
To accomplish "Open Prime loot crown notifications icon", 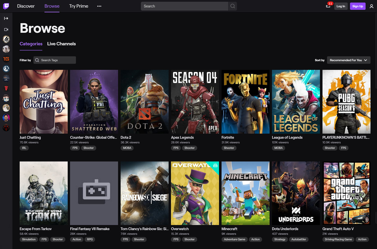I will click(x=328, y=6).
